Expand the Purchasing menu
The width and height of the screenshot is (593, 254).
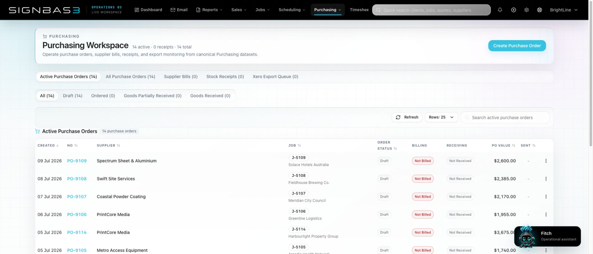(327, 10)
